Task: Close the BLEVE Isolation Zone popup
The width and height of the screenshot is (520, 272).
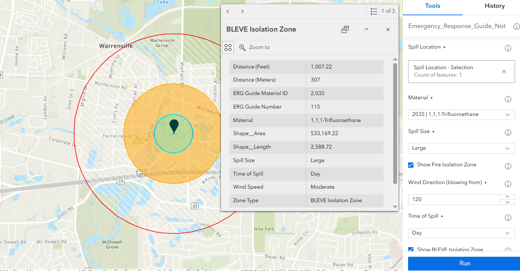Action: pos(388,29)
